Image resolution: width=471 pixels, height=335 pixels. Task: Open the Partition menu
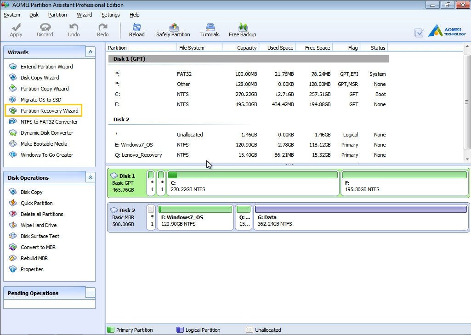coord(57,15)
